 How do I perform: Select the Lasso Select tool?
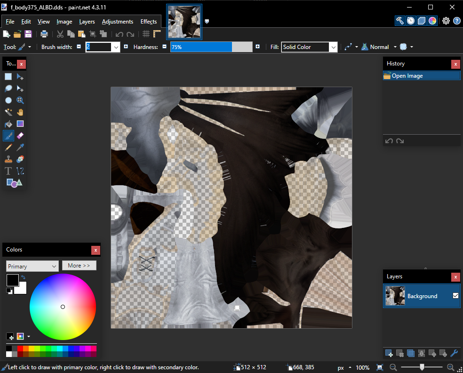8,89
